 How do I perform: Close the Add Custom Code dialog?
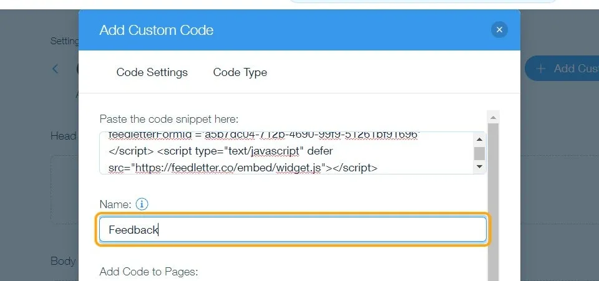point(499,30)
